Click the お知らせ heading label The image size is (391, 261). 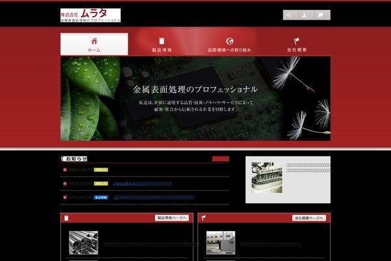tap(74, 159)
